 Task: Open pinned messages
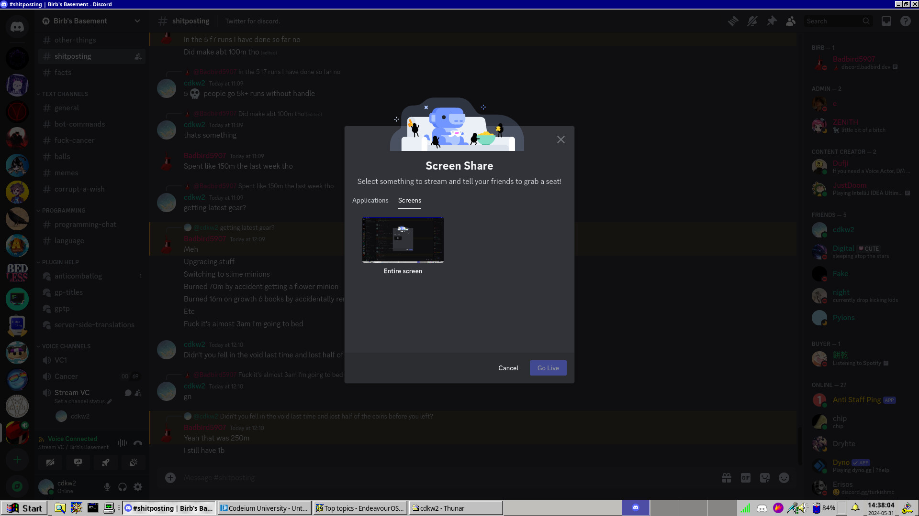[x=772, y=21]
